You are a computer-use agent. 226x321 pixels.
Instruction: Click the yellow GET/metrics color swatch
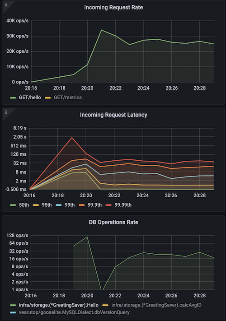[48, 98]
